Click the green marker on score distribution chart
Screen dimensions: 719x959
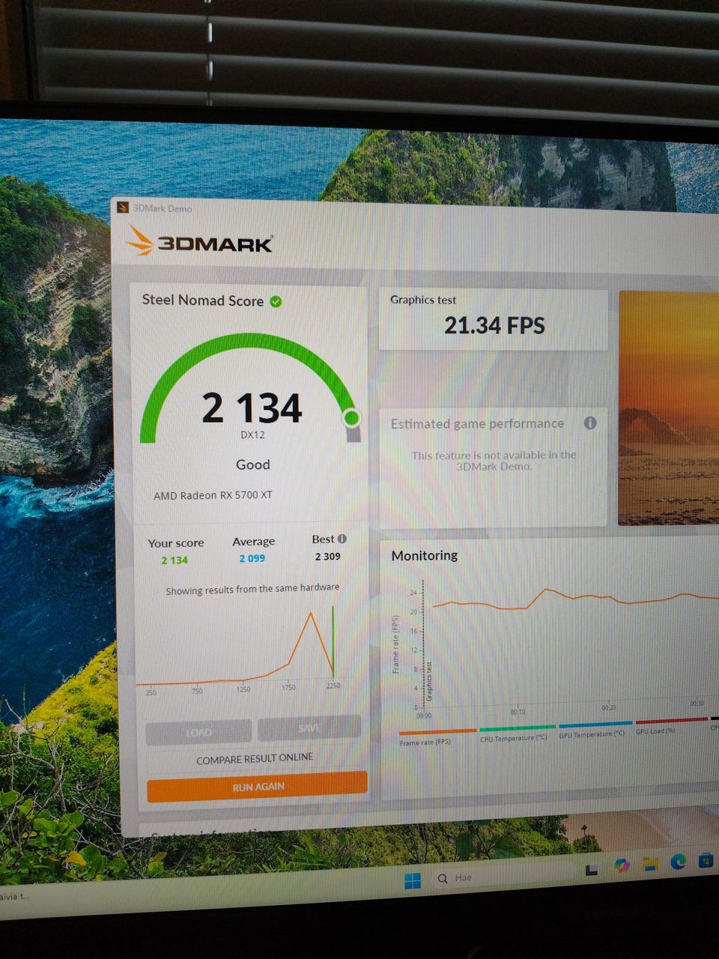[333, 642]
